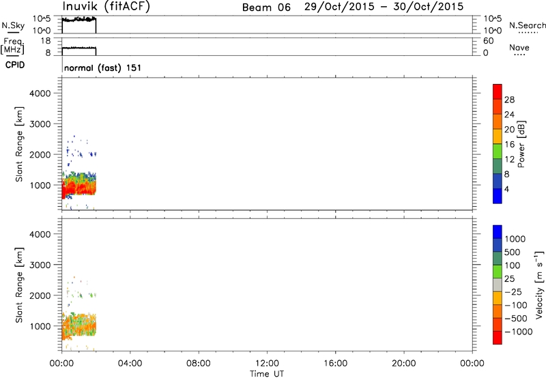The width and height of the screenshot is (546, 378).
Task: Click the frequency trace in Freq. panel
Action: click(78, 48)
